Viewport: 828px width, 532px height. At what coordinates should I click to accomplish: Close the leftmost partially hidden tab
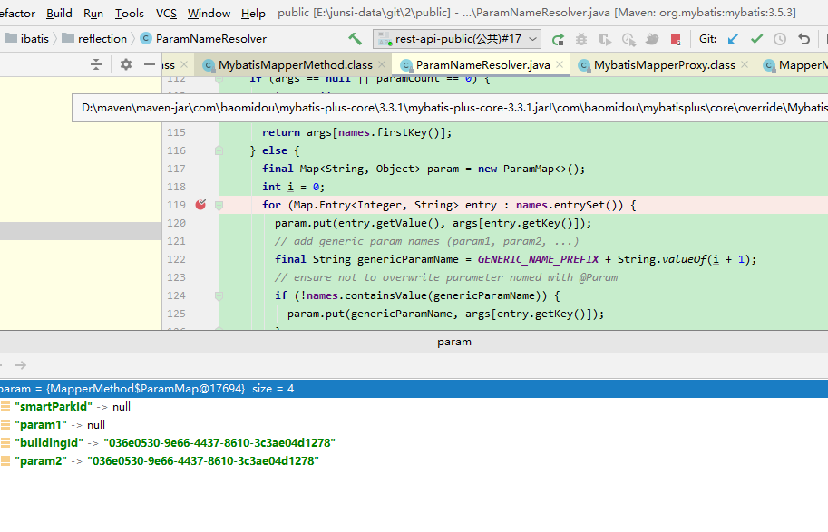point(184,64)
